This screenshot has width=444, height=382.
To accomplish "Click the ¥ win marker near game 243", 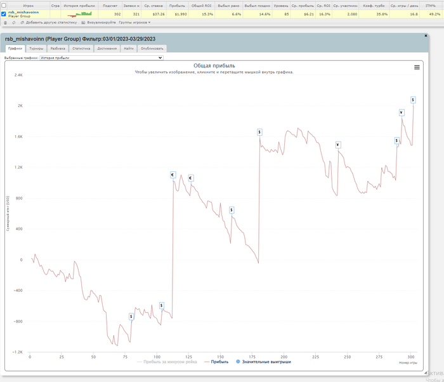I will tap(338, 145).
